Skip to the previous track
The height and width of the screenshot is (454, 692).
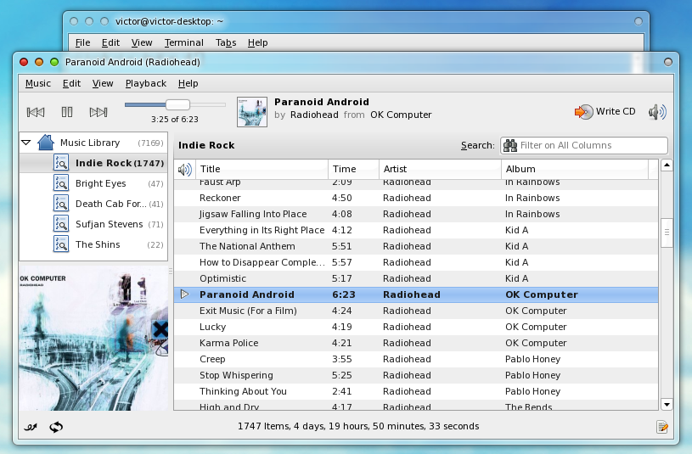[x=36, y=112]
